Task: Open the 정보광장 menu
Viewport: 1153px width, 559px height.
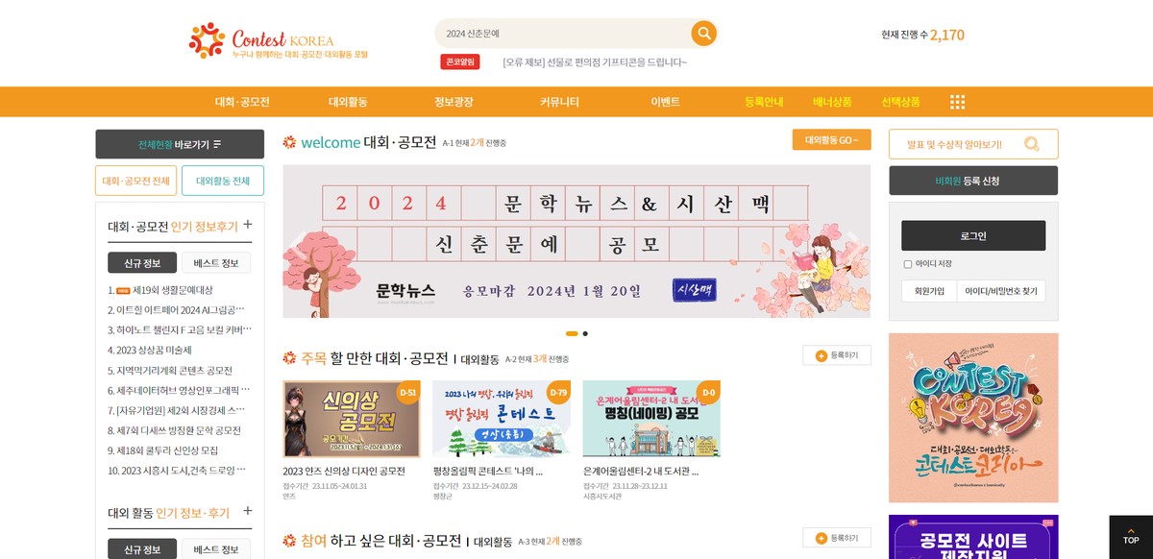Action: (454, 102)
